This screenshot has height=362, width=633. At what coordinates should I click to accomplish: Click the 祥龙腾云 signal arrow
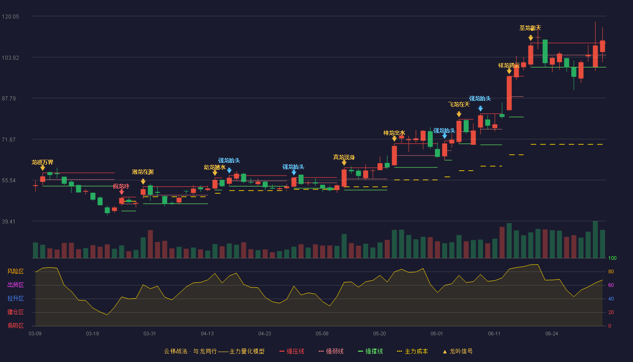coord(509,71)
